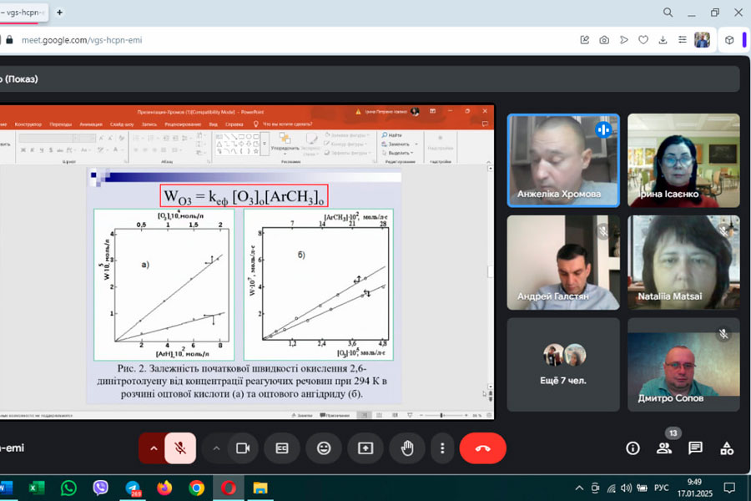Leave the call with red hang-up button

tap(482, 448)
